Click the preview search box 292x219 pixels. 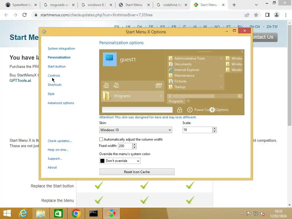[137, 110]
